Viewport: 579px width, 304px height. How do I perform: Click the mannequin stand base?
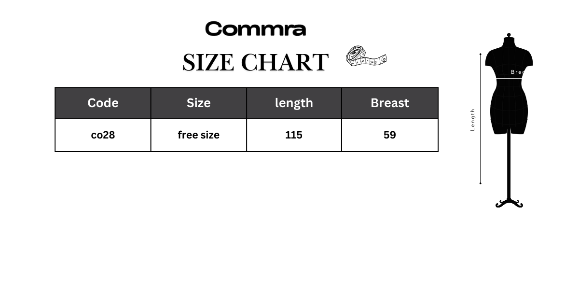pos(509,203)
